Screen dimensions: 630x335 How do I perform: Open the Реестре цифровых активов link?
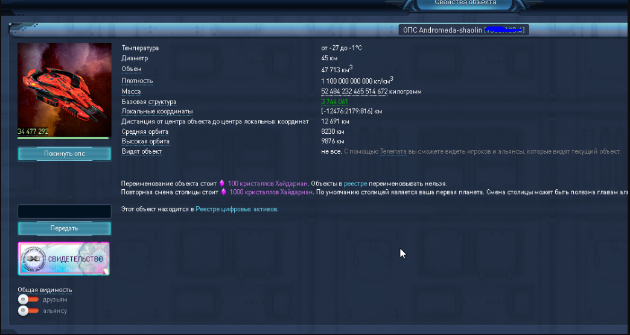(x=237, y=209)
